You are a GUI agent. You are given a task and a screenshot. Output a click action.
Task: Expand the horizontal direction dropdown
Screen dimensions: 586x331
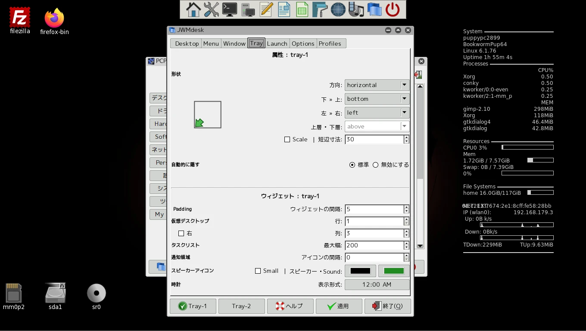[x=377, y=85]
